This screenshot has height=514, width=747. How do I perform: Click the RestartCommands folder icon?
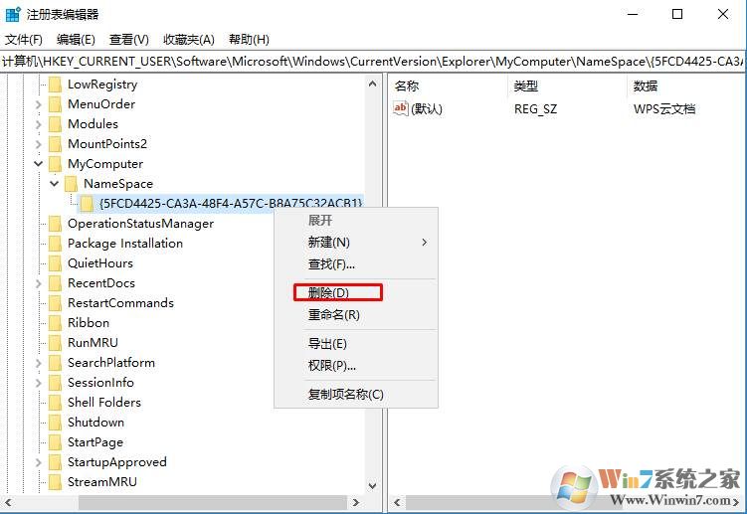tap(56, 303)
